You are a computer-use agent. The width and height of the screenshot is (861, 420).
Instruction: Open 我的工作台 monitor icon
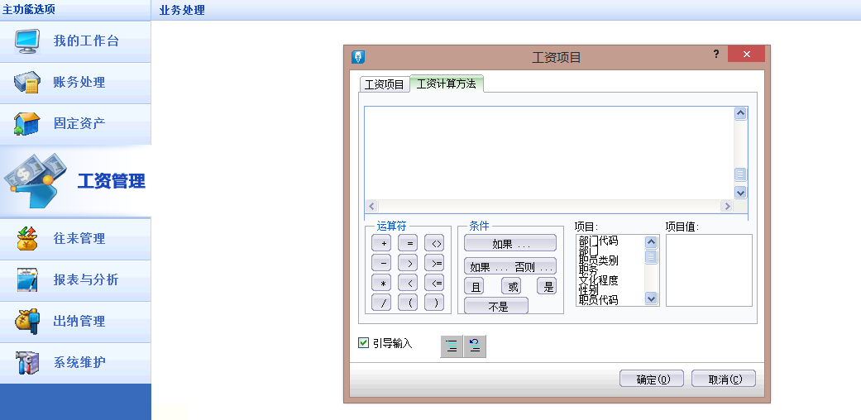(x=27, y=41)
